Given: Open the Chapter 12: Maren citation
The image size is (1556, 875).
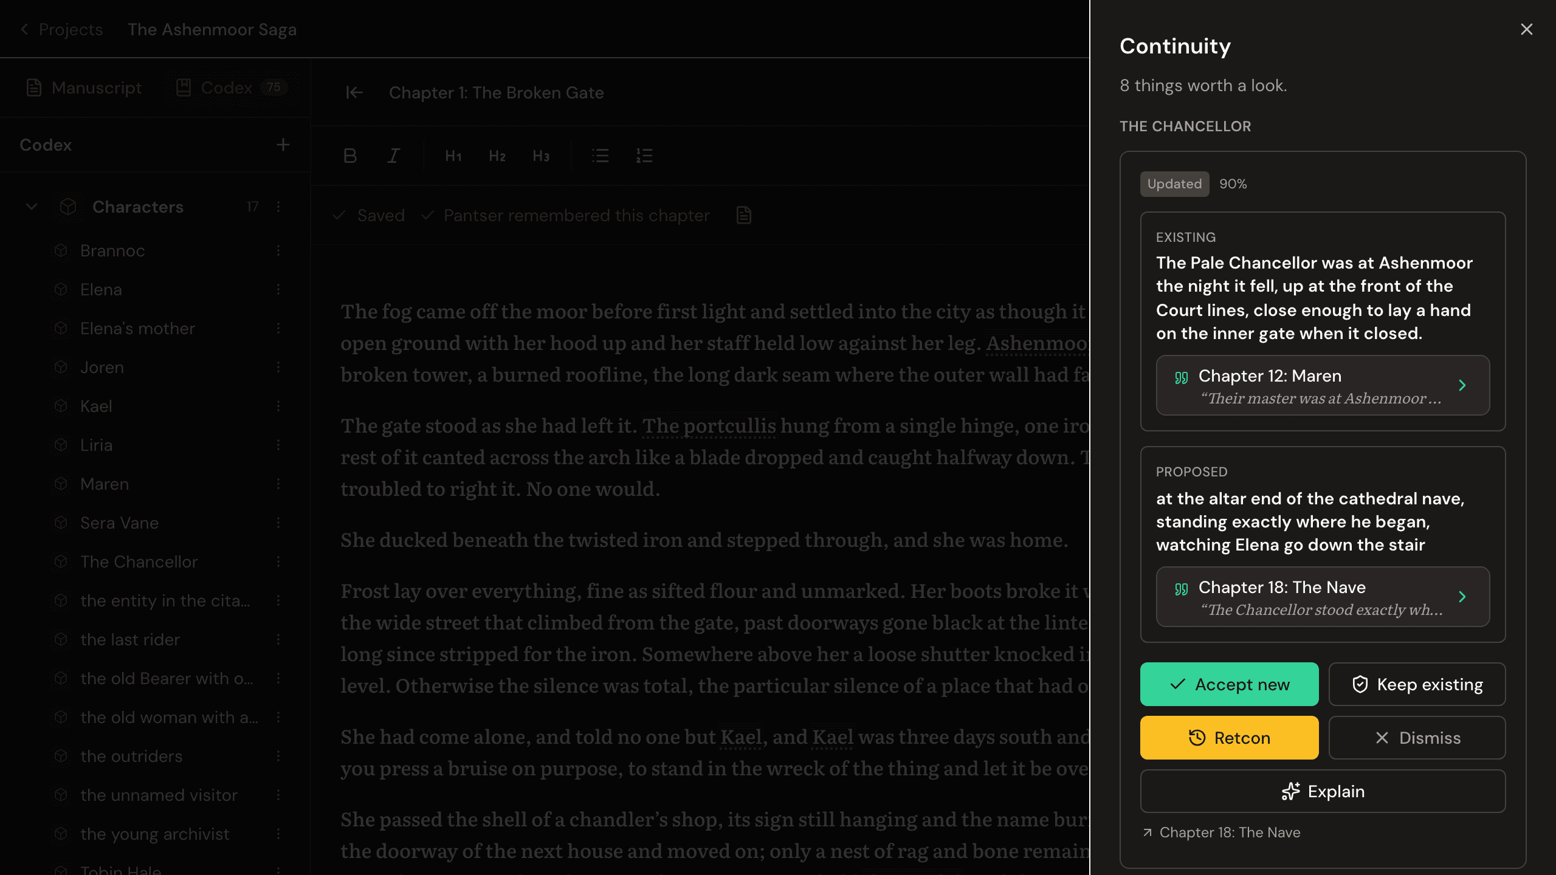Looking at the screenshot, I should [x=1323, y=385].
